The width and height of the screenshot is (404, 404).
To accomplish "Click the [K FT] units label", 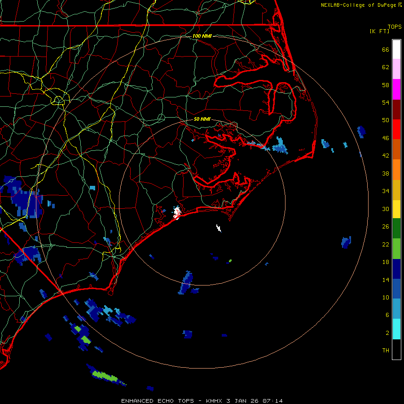I will [379, 31].
